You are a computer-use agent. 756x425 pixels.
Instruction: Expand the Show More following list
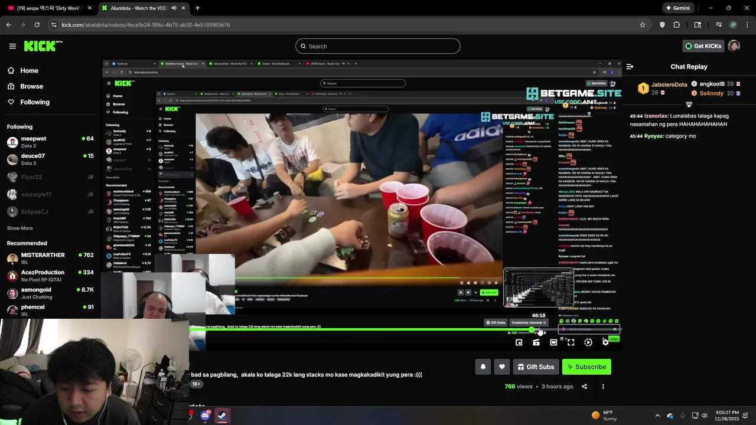[x=20, y=228]
